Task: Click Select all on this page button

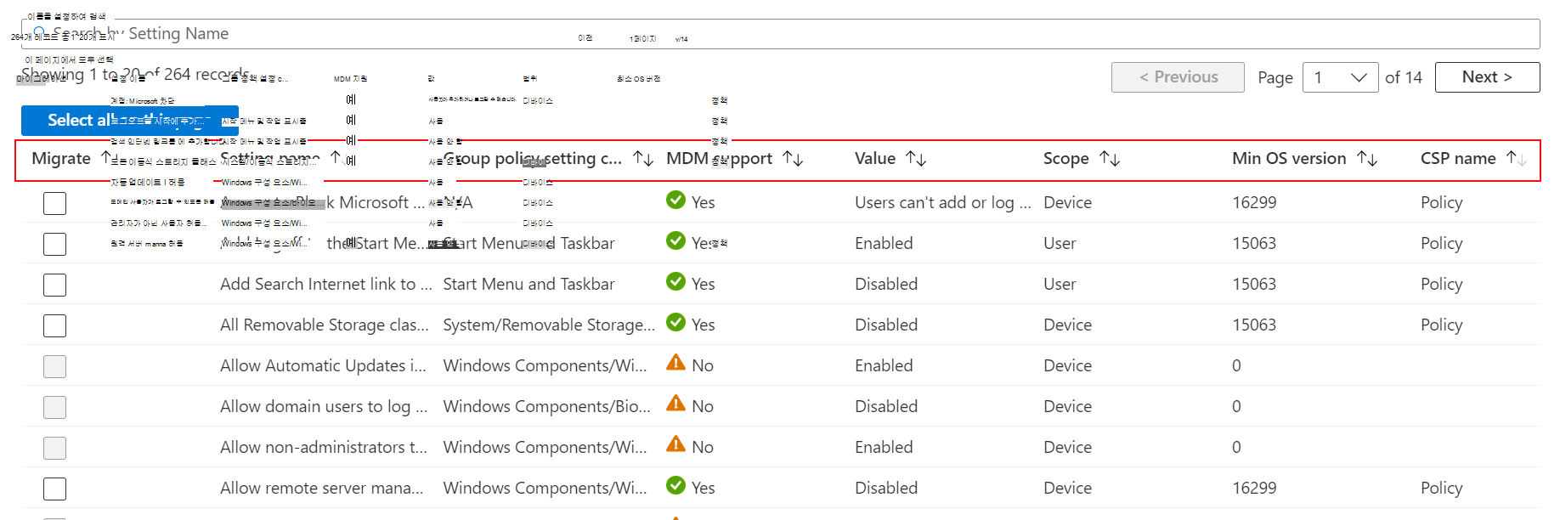Action: click(x=129, y=121)
